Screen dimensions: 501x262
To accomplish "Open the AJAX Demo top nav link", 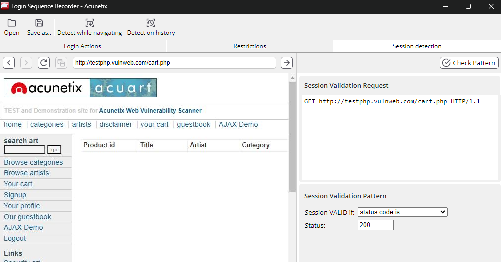I will [238, 125].
